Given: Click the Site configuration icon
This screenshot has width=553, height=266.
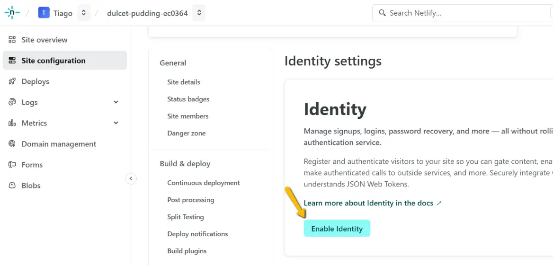Looking at the screenshot, I should tap(12, 60).
